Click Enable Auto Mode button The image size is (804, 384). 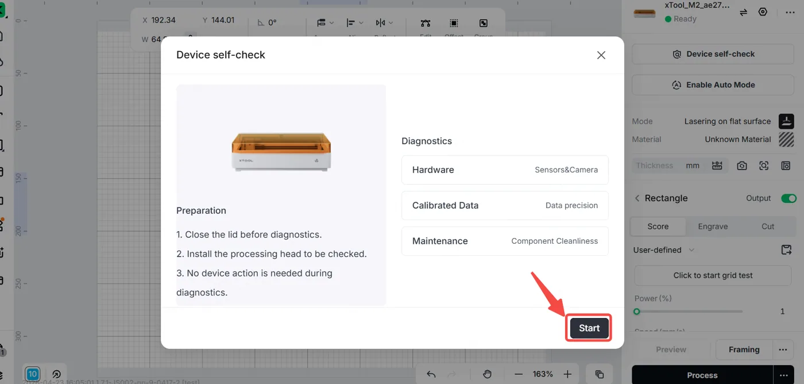pos(713,85)
